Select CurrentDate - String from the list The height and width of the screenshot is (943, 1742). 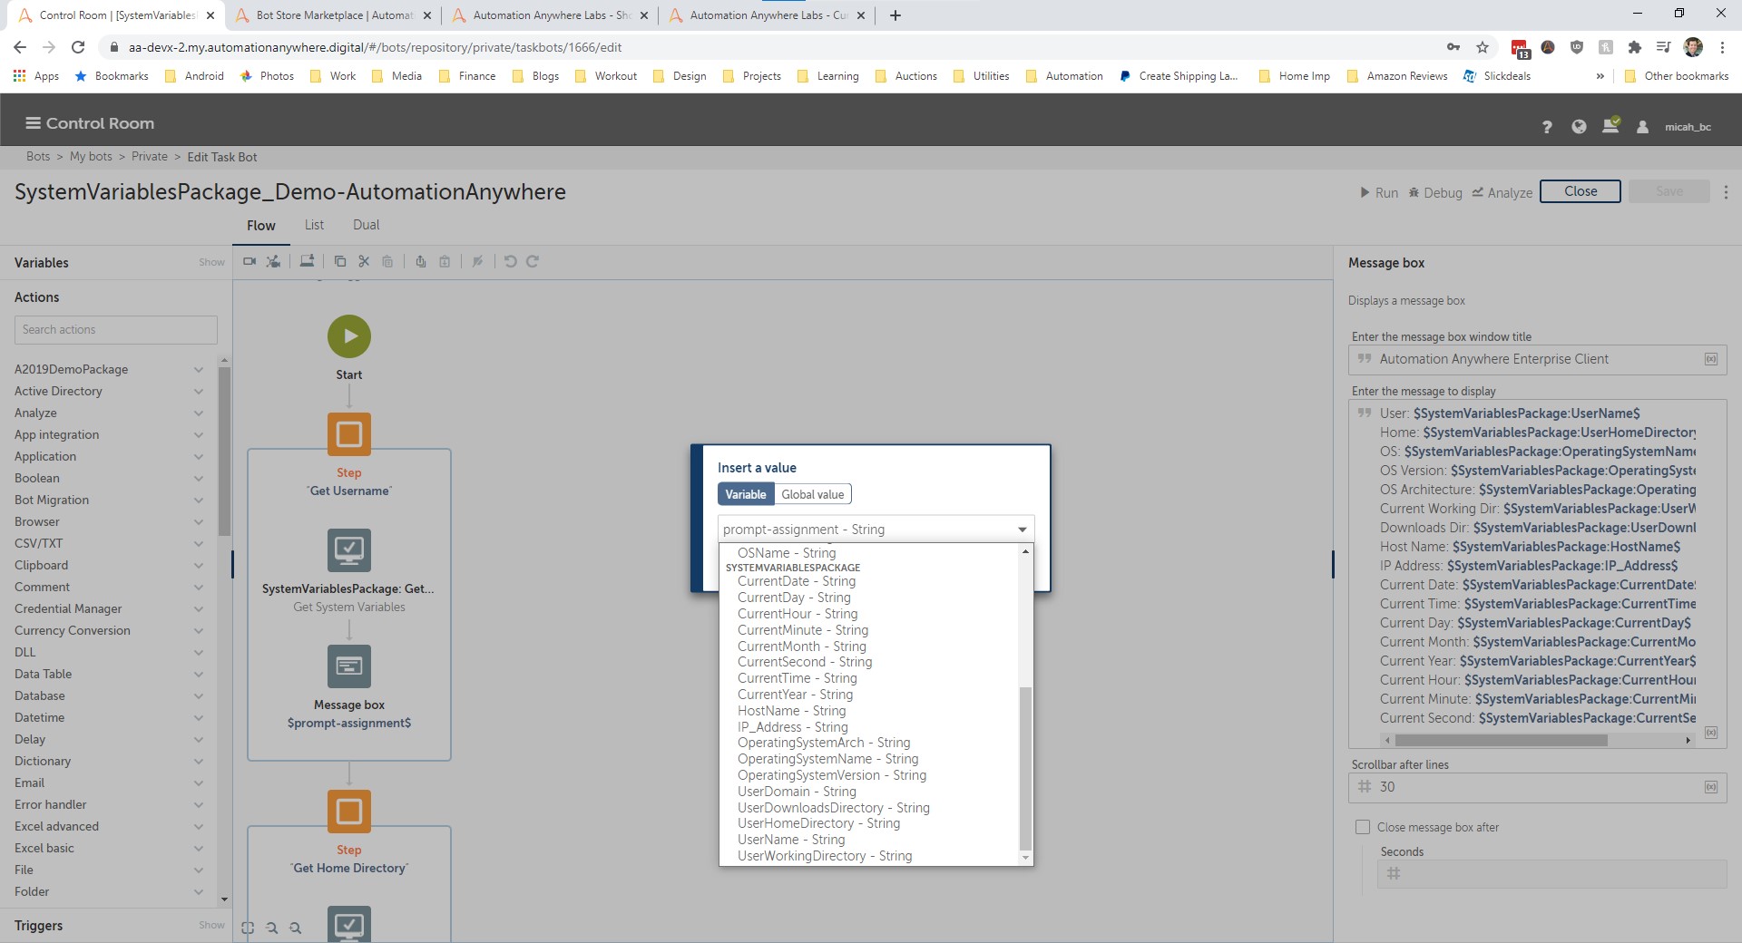pyautogui.click(x=797, y=581)
